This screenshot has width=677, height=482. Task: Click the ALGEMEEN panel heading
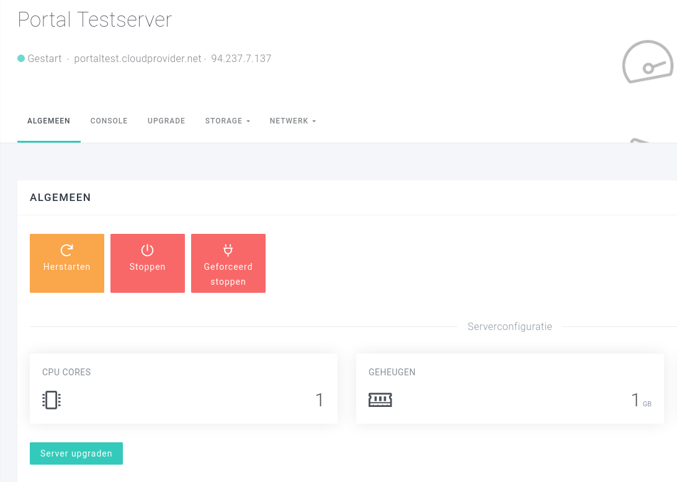60,198
